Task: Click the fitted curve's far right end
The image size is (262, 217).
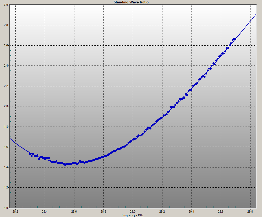Action: click(256, 14)
